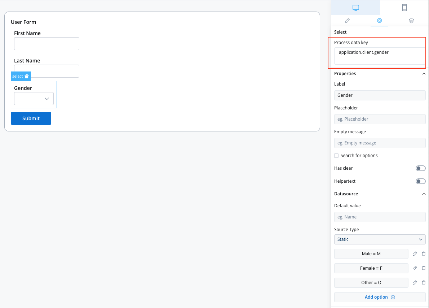Toggle the Has clear switch
429x308 pixels.
pyautogui.click(x=420, y=168)
